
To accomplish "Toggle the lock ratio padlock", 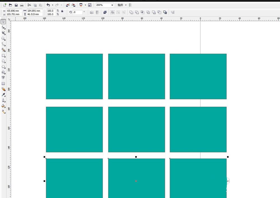I will (x=62, y=11).
